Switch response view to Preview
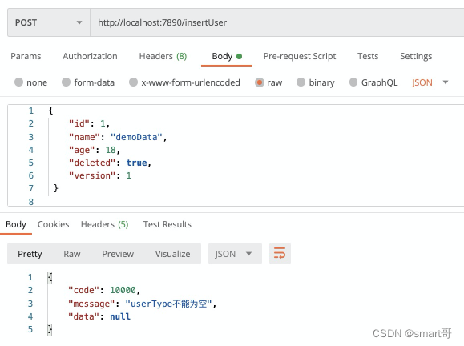 pos(118,254)
